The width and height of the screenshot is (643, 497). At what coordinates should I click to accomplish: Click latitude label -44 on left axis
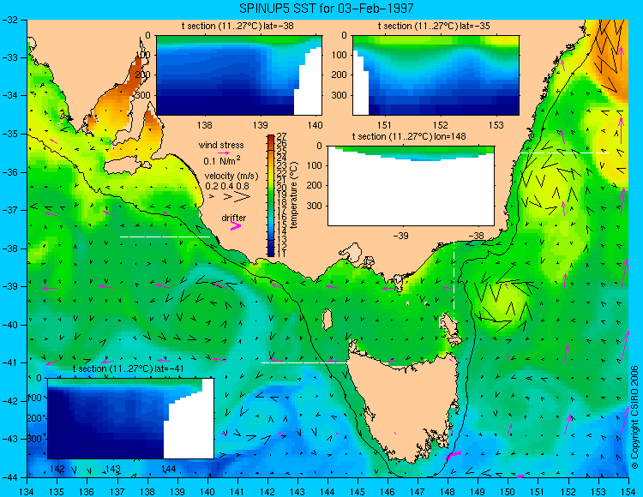click(x=9, y=477)
